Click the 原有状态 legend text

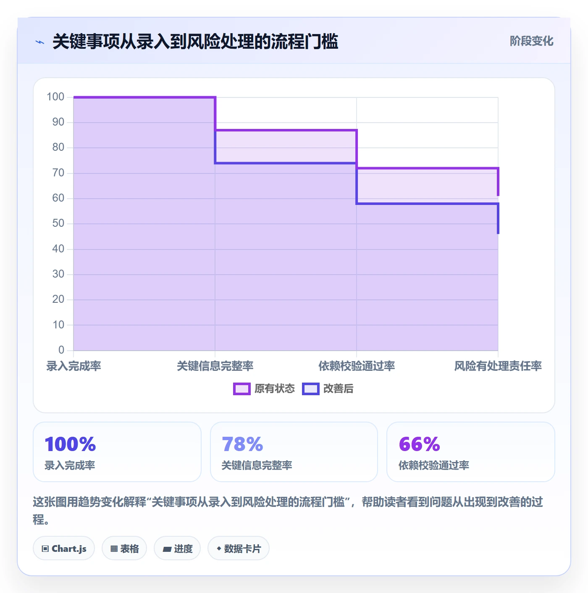(x=275, y=389)
